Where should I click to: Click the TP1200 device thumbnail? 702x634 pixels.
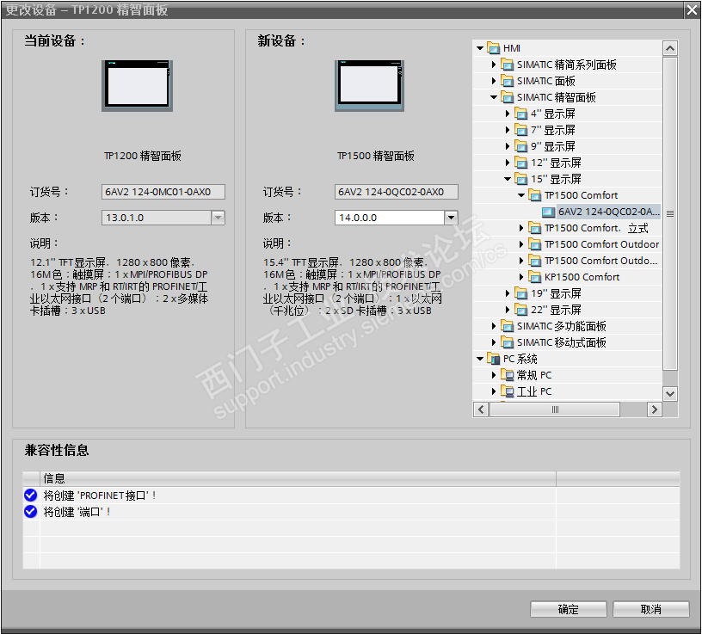point(137,85)
